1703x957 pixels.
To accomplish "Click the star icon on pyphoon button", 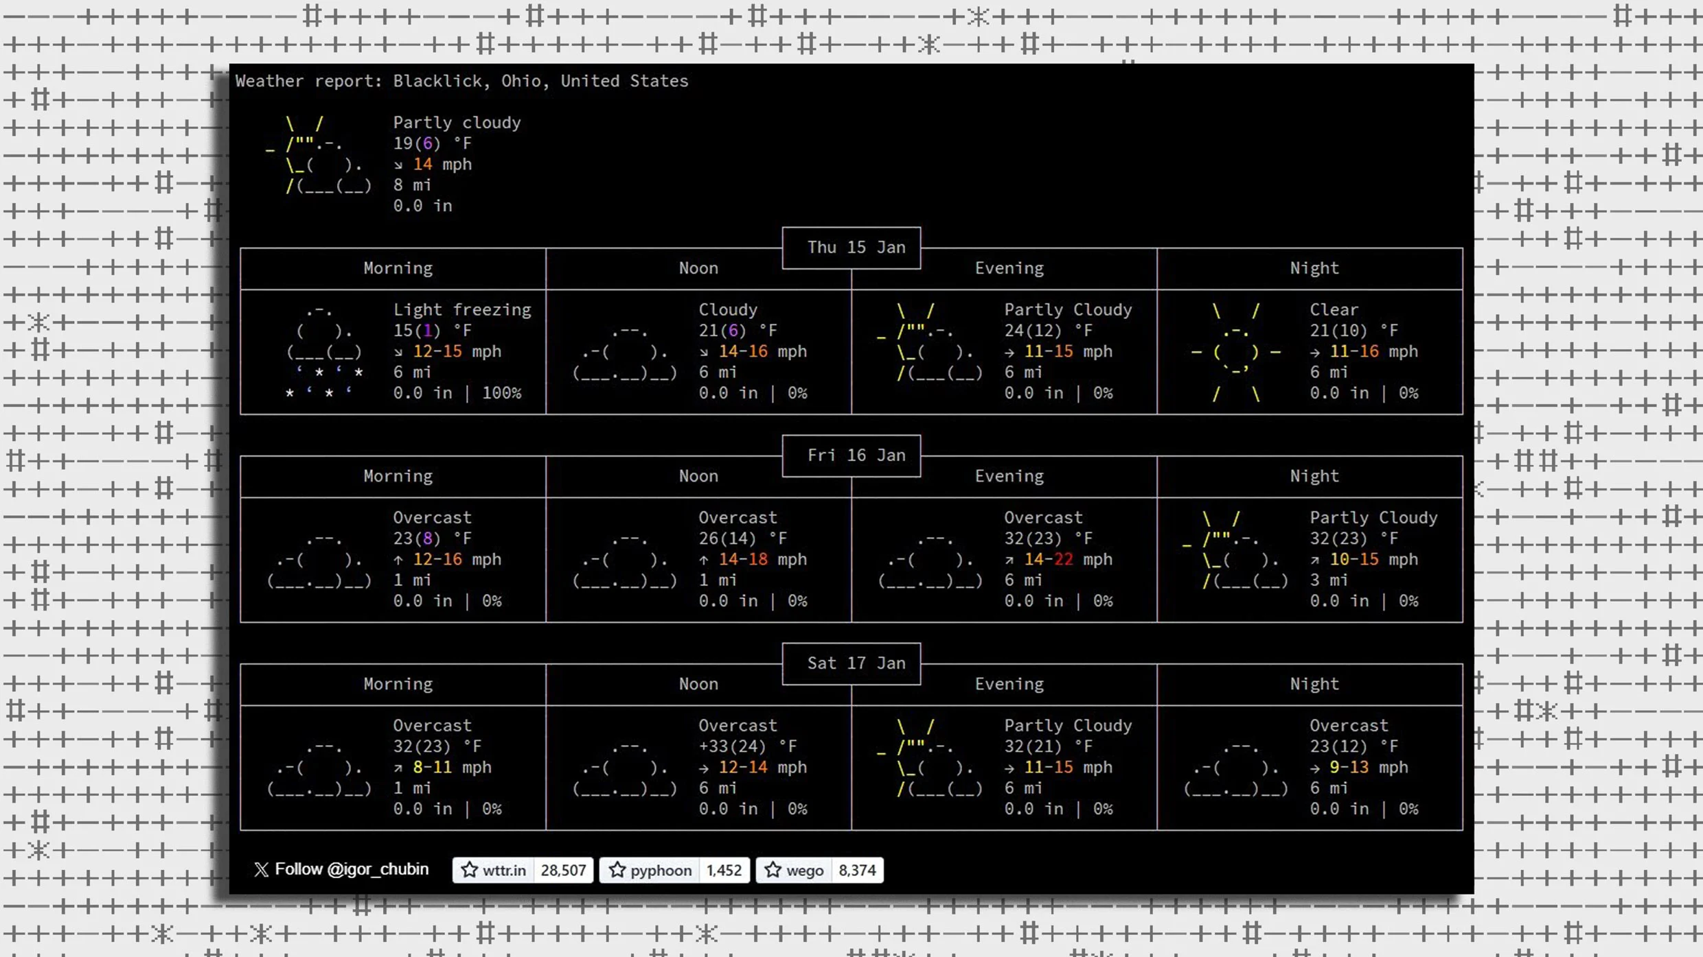I will click(617, 870).
